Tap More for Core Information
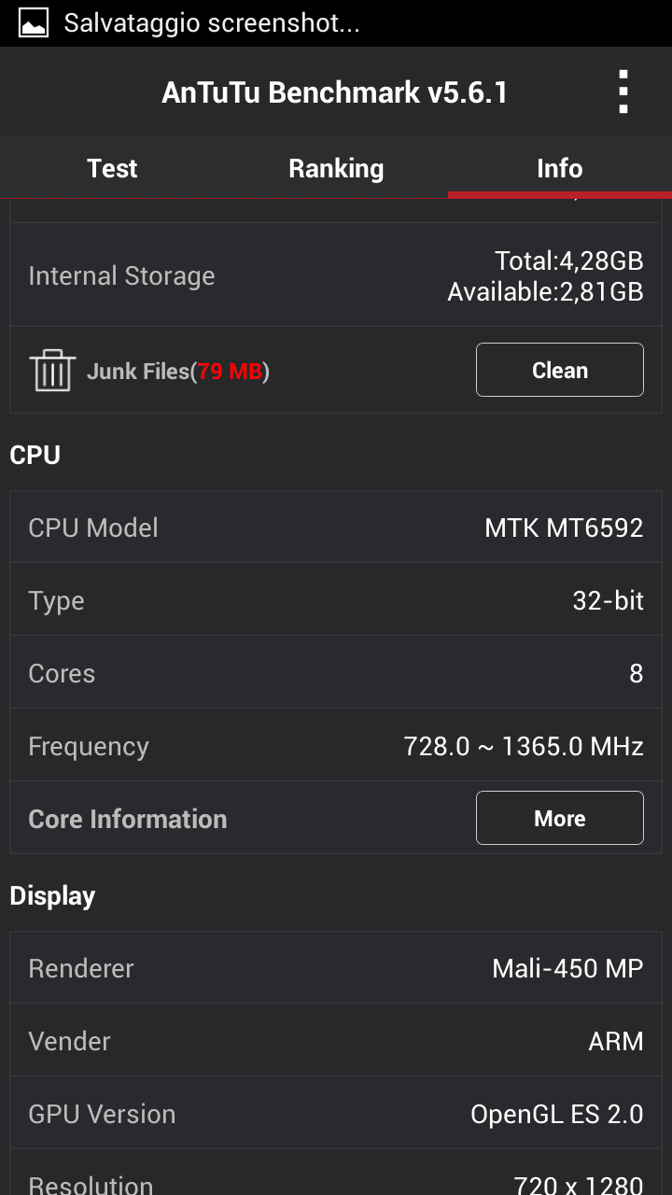The image size is (672, 1195). pyautogui.click(x=559, y=818)
